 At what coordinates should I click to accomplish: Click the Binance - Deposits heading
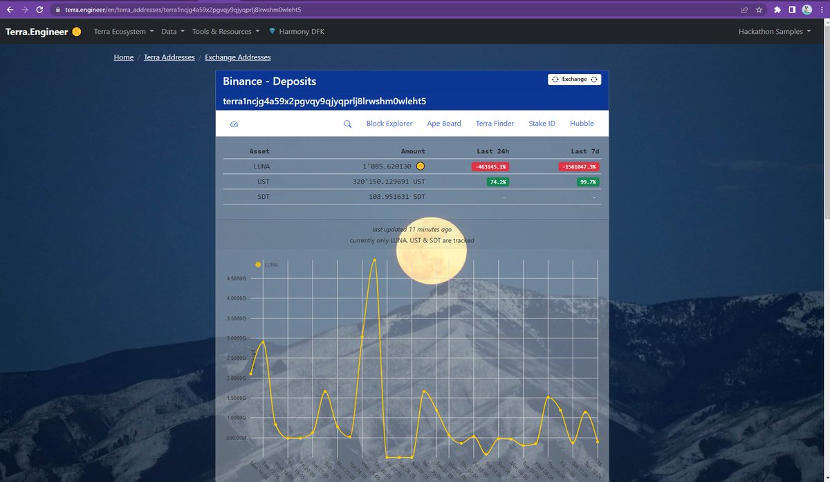pos(270,81)
